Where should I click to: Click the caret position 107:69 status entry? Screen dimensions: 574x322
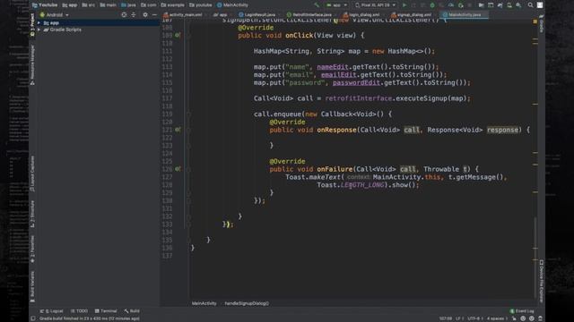click(x=446, y=318)
